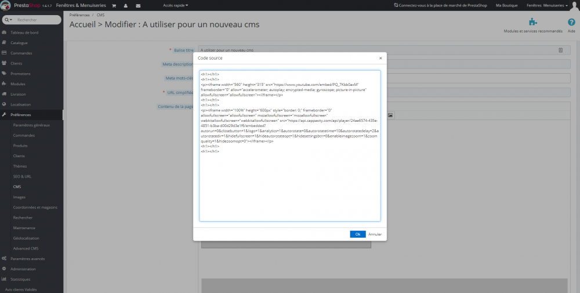The image size is (580, 293).
Task: Click the Localisation globe icon
Action: click(x=4, y=104)
